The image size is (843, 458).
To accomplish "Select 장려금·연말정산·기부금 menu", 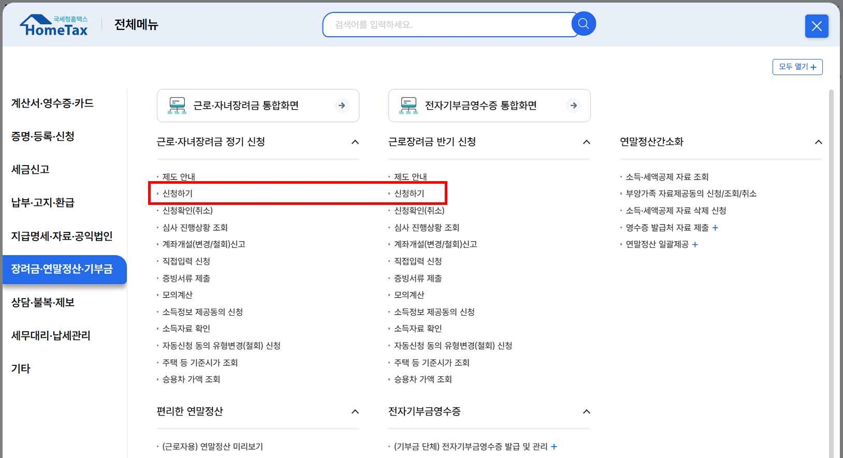I will point(65,269).
